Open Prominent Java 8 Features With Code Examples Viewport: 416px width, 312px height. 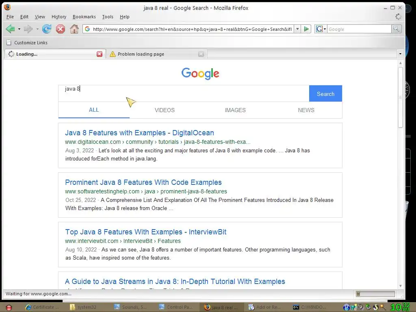pyautogui.click(x=143, y=182)
